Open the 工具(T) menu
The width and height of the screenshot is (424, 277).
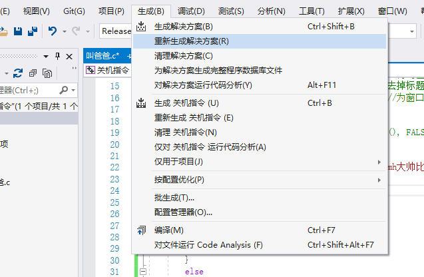312,11
